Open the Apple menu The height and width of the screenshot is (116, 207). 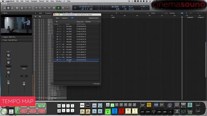tap(3, 1)
